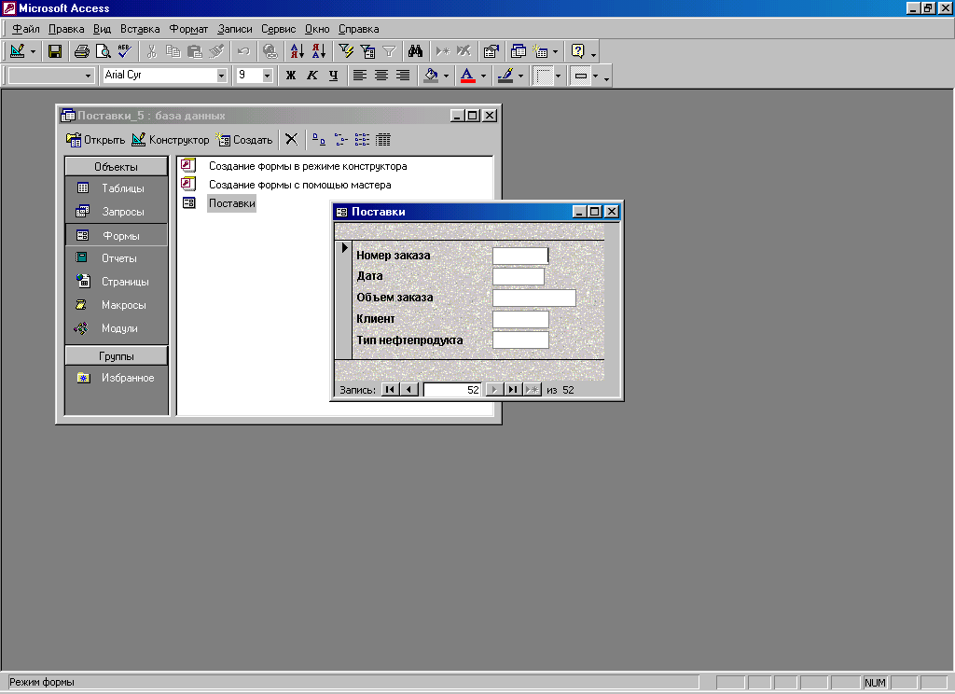
Task: Apply Filter by Selection
Action: (x=346, y=51)
